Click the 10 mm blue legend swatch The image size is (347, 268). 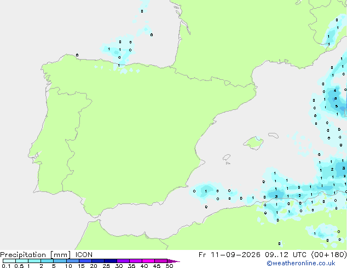tap(73, 261)
